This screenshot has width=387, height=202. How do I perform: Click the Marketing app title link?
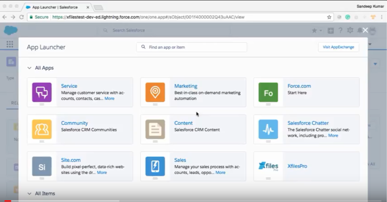click(x=186, y=86)
